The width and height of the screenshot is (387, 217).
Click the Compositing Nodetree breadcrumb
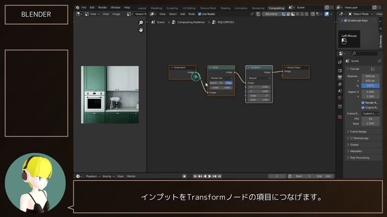point(191,22)
